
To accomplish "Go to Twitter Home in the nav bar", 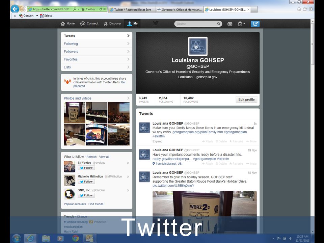I will (67, 24).
